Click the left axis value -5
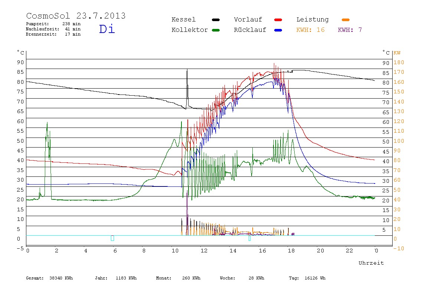The image size is (426, 301). 20,249
